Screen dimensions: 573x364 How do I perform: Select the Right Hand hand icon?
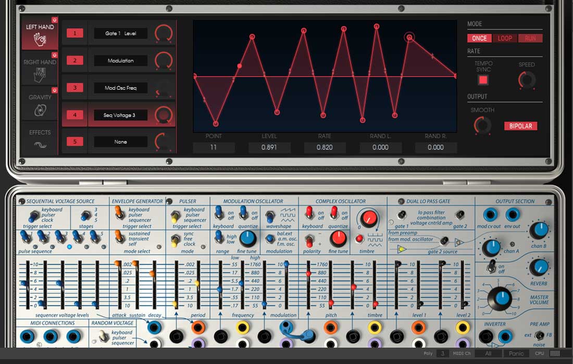40,76
